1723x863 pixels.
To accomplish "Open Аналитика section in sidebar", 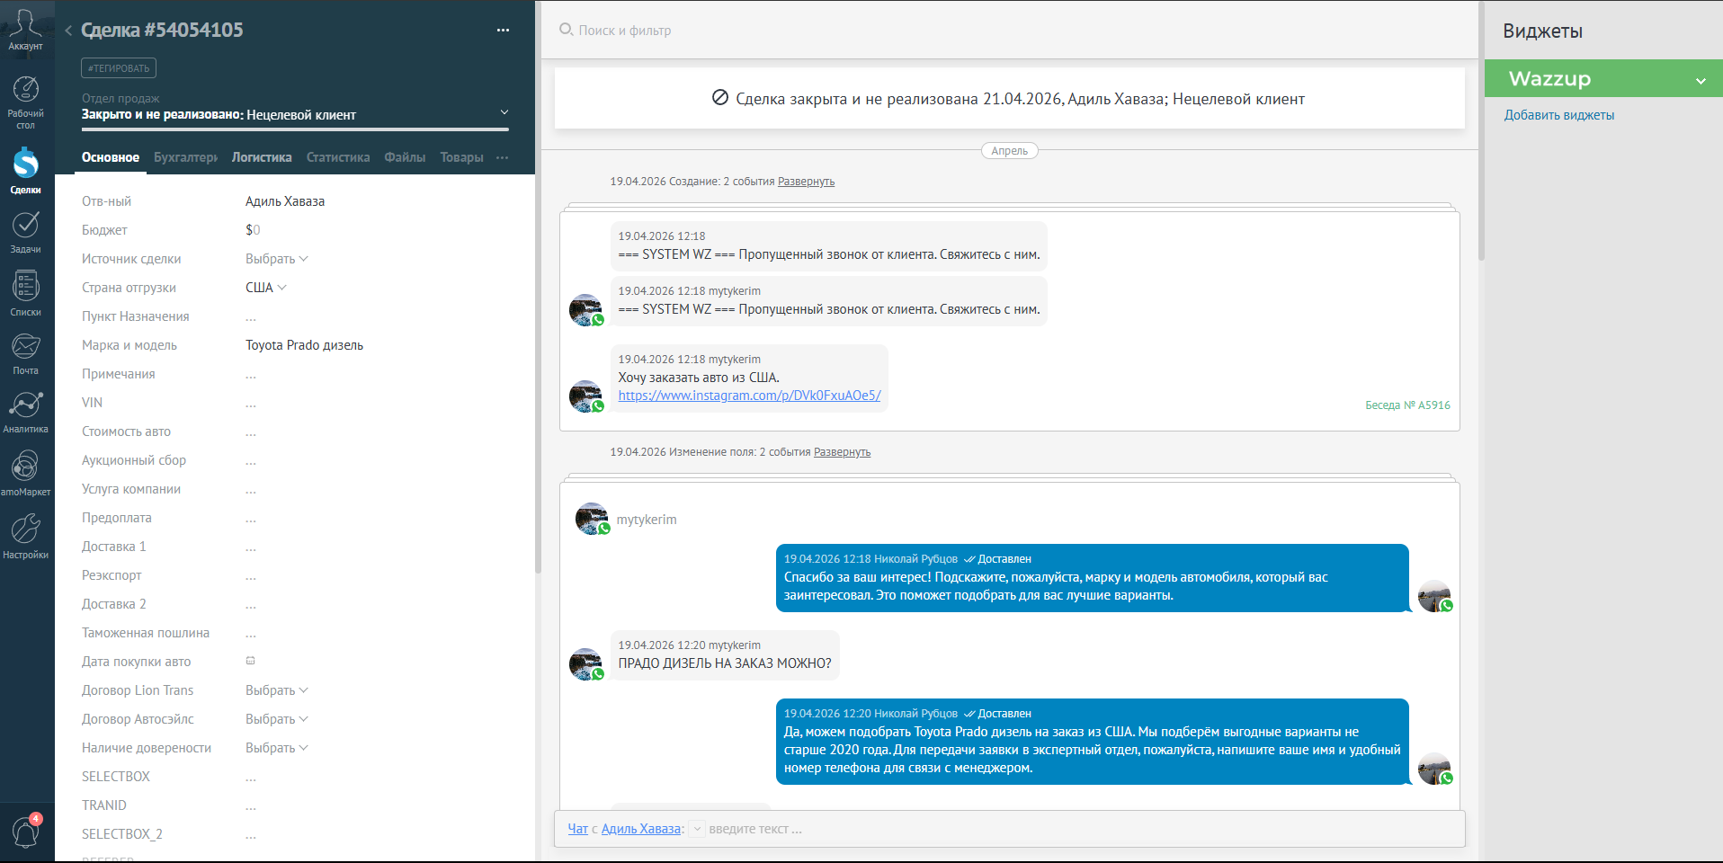I will click(25, 413).
